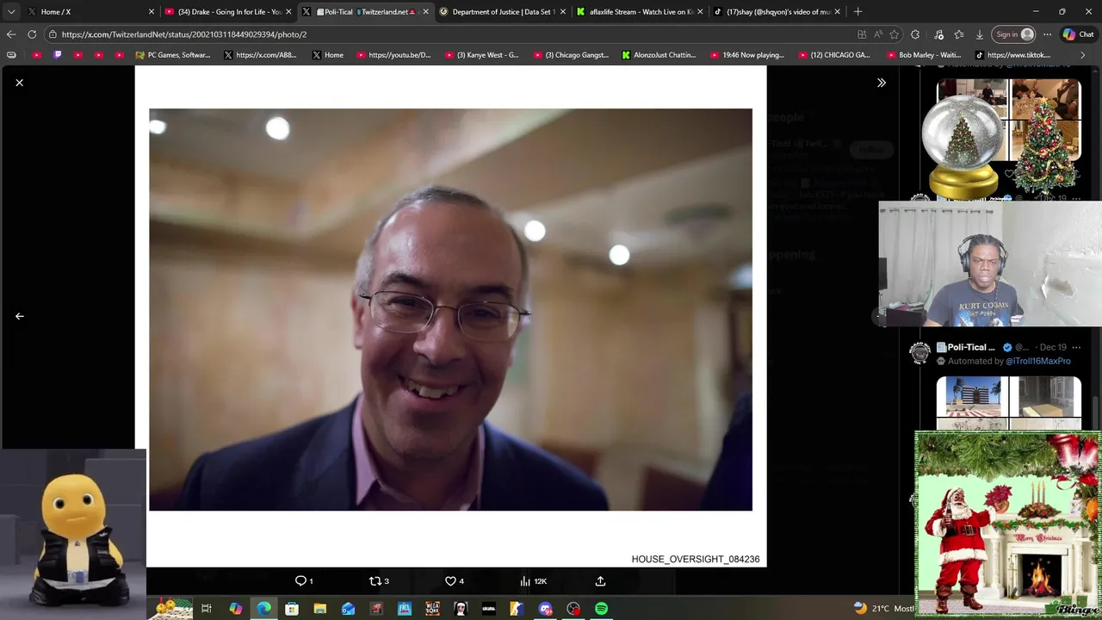The width and height of the screenshot is (1102, 620).
Task: Open Microsoft Store from the taskbar
Action: click(x=292, y=609)
